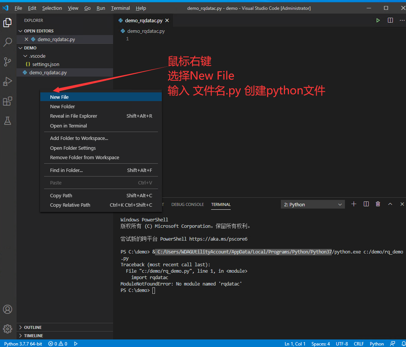Change indentation via Spaces: 4

[x=320, y=344]
